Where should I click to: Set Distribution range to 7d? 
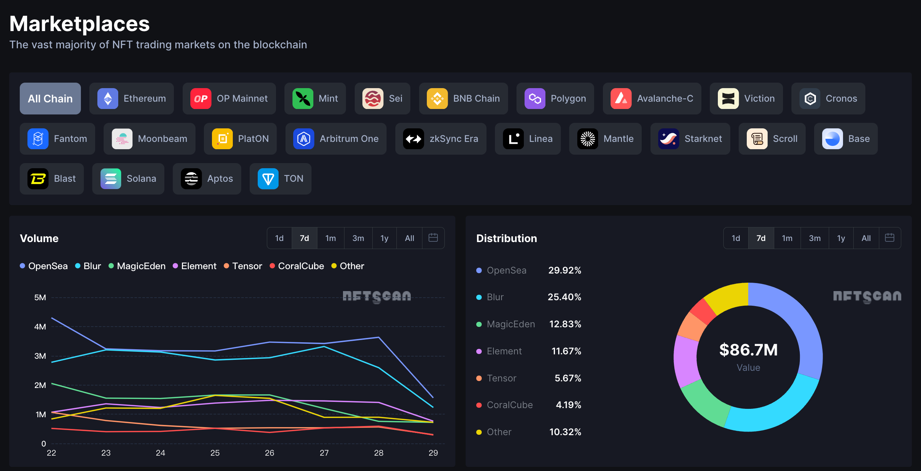pos(761,238)
